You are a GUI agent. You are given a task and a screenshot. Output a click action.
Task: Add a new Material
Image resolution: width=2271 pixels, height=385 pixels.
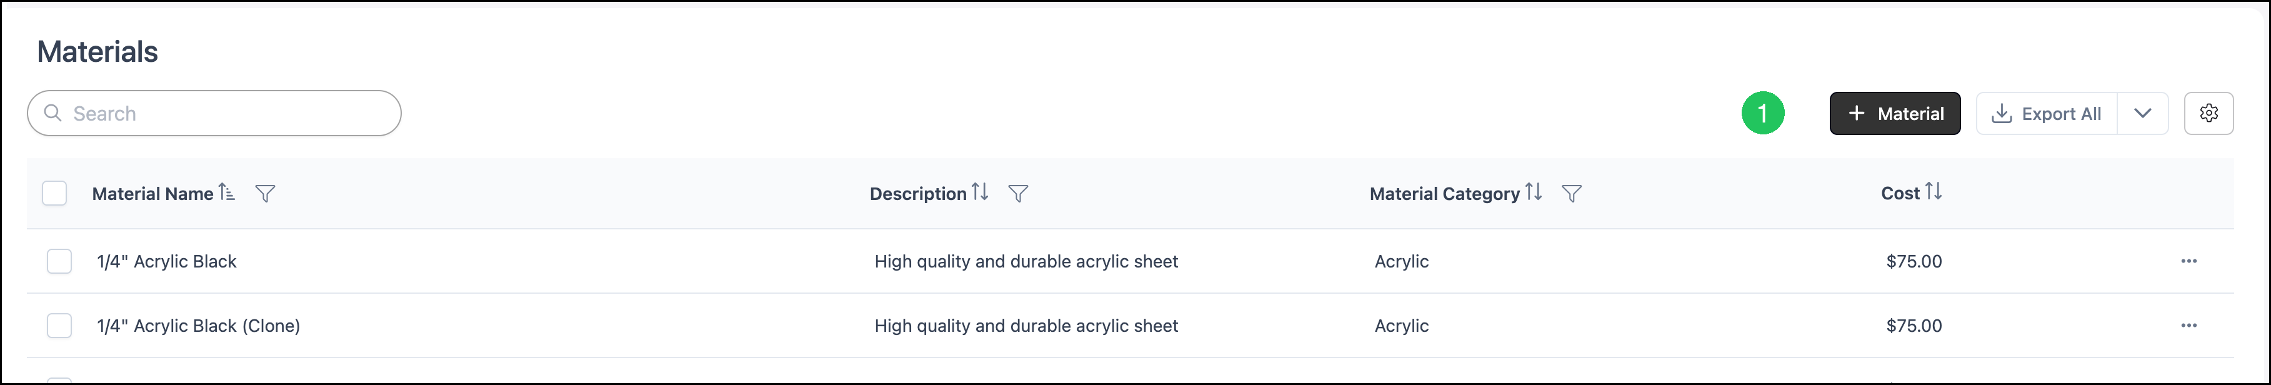point(1895,112)
